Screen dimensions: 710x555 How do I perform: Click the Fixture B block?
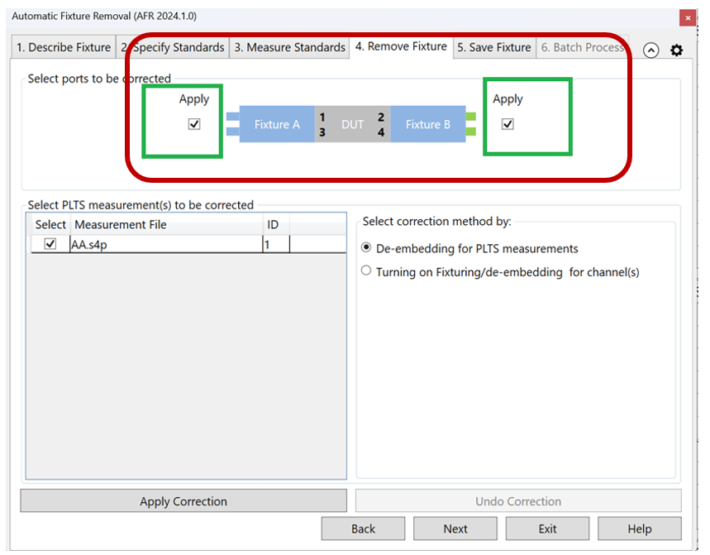428,124
